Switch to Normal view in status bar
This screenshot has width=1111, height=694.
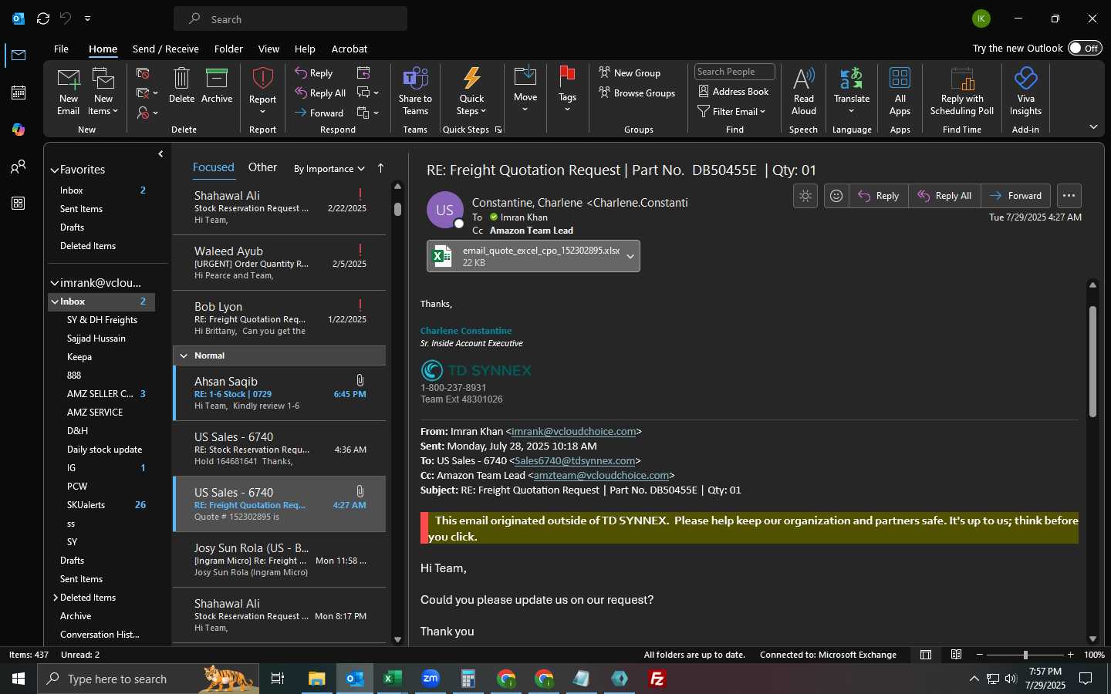(926, 655)
